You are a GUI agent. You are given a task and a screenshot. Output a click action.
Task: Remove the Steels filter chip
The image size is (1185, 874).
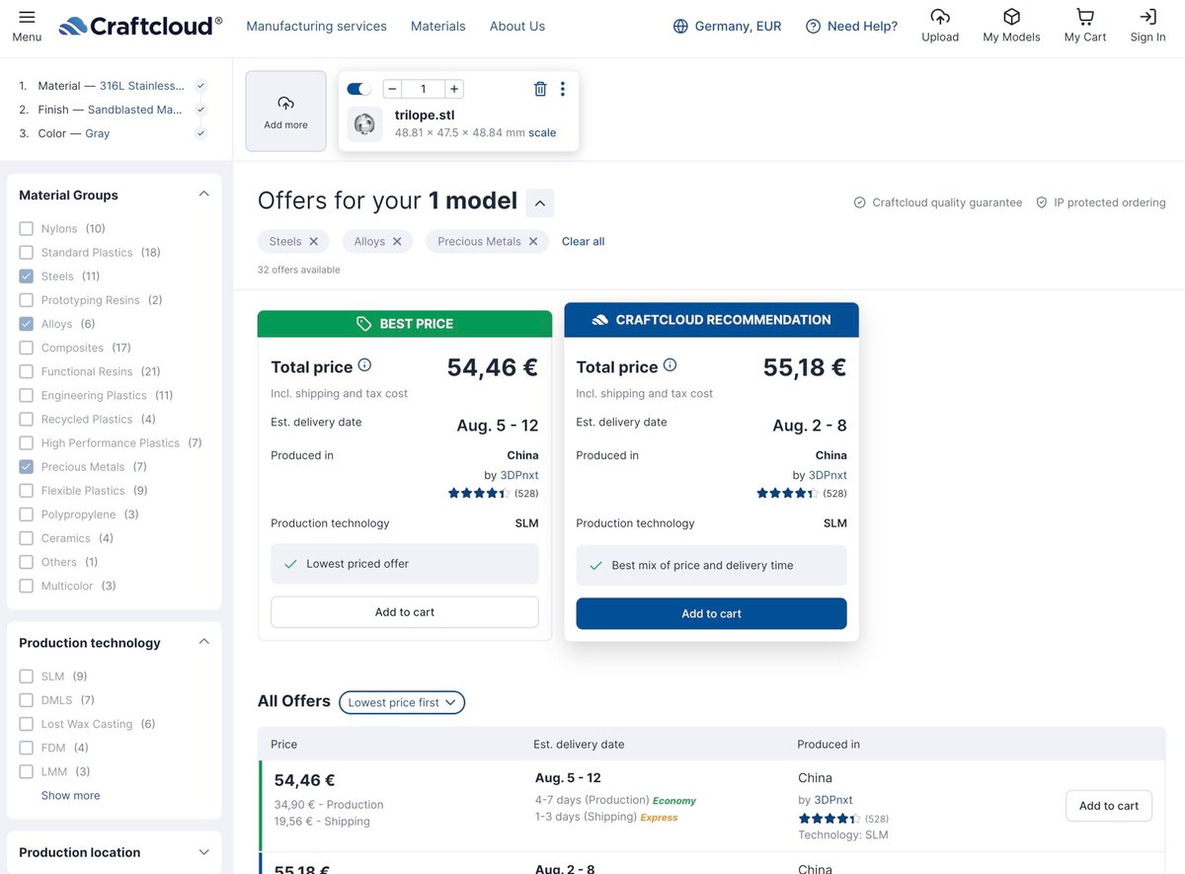click(314, 241)
